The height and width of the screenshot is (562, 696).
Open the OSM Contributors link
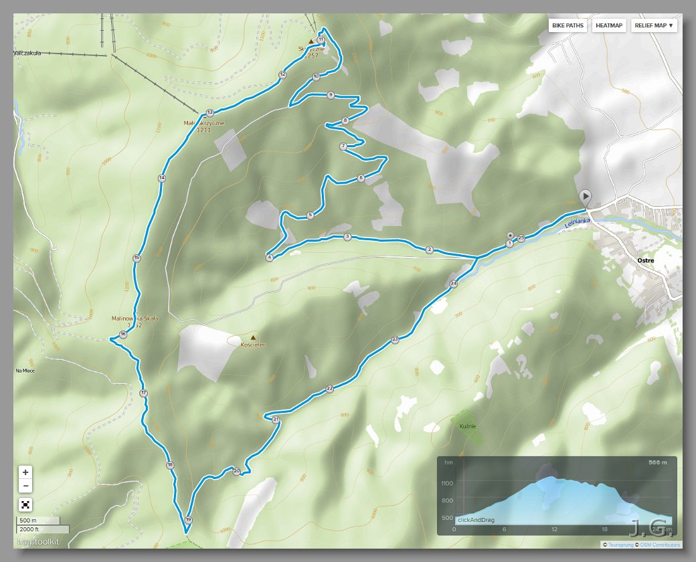pyautogui.click(x=660, y=545)
